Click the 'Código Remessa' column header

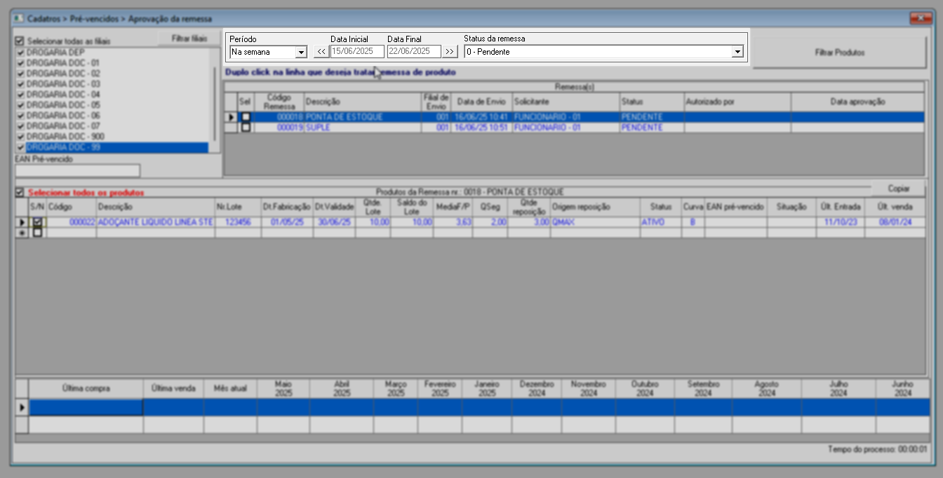tap(279, 102)
